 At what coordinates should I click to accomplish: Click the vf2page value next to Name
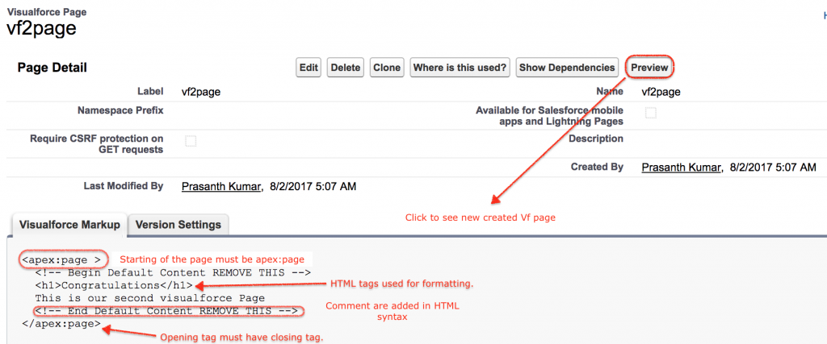(x=661, y=92)
